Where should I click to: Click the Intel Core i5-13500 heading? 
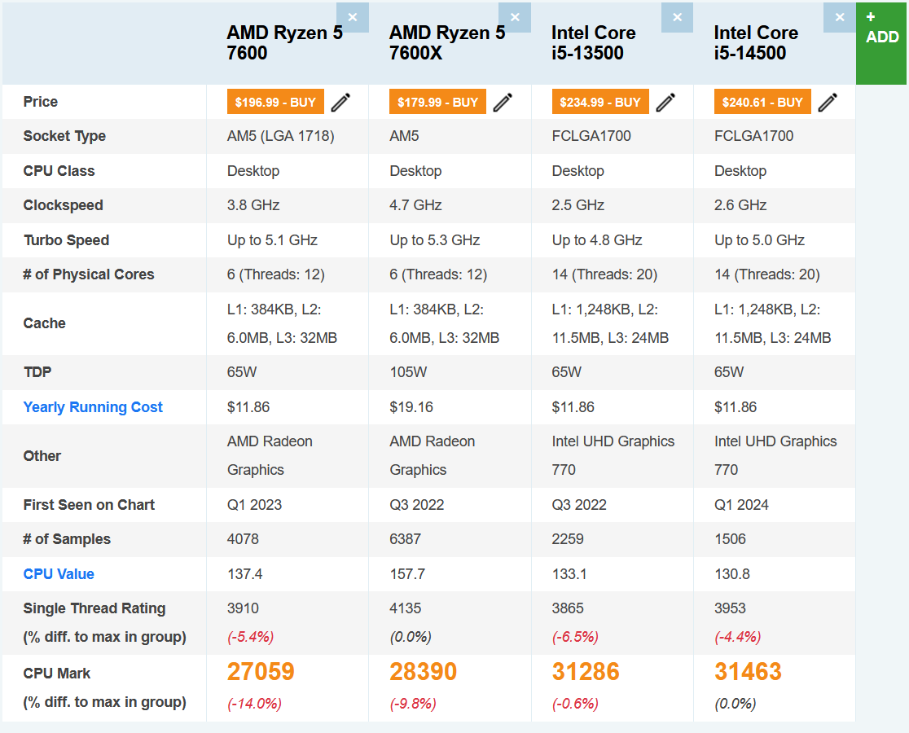click(594, 43)
